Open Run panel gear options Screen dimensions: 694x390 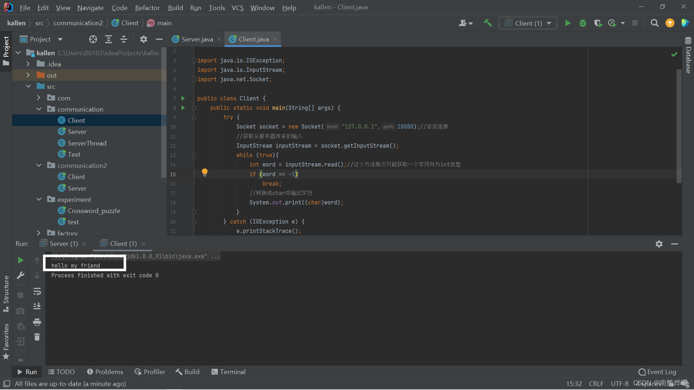point(659,244)
